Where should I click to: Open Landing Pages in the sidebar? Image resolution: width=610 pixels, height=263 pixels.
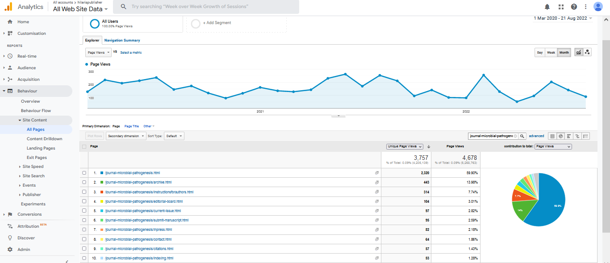coord(41,148)
